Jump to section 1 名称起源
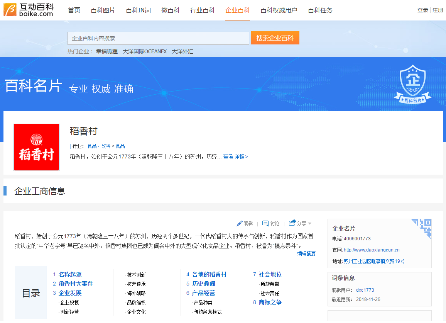This screenshot has height=323, width=446. [70, 275]
